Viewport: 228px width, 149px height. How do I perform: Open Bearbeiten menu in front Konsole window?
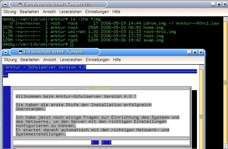tap(30, 60)
